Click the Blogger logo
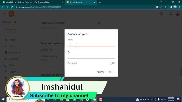The height and width of the screenshot is (102, 182). coord(11,14)
